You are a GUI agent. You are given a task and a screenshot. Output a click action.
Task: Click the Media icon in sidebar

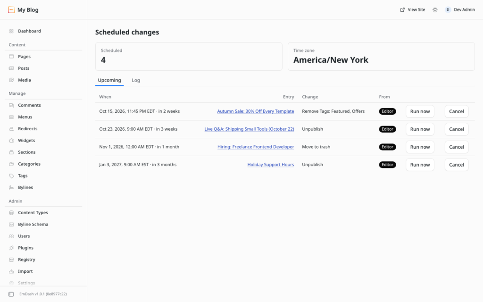coord(11,80)
